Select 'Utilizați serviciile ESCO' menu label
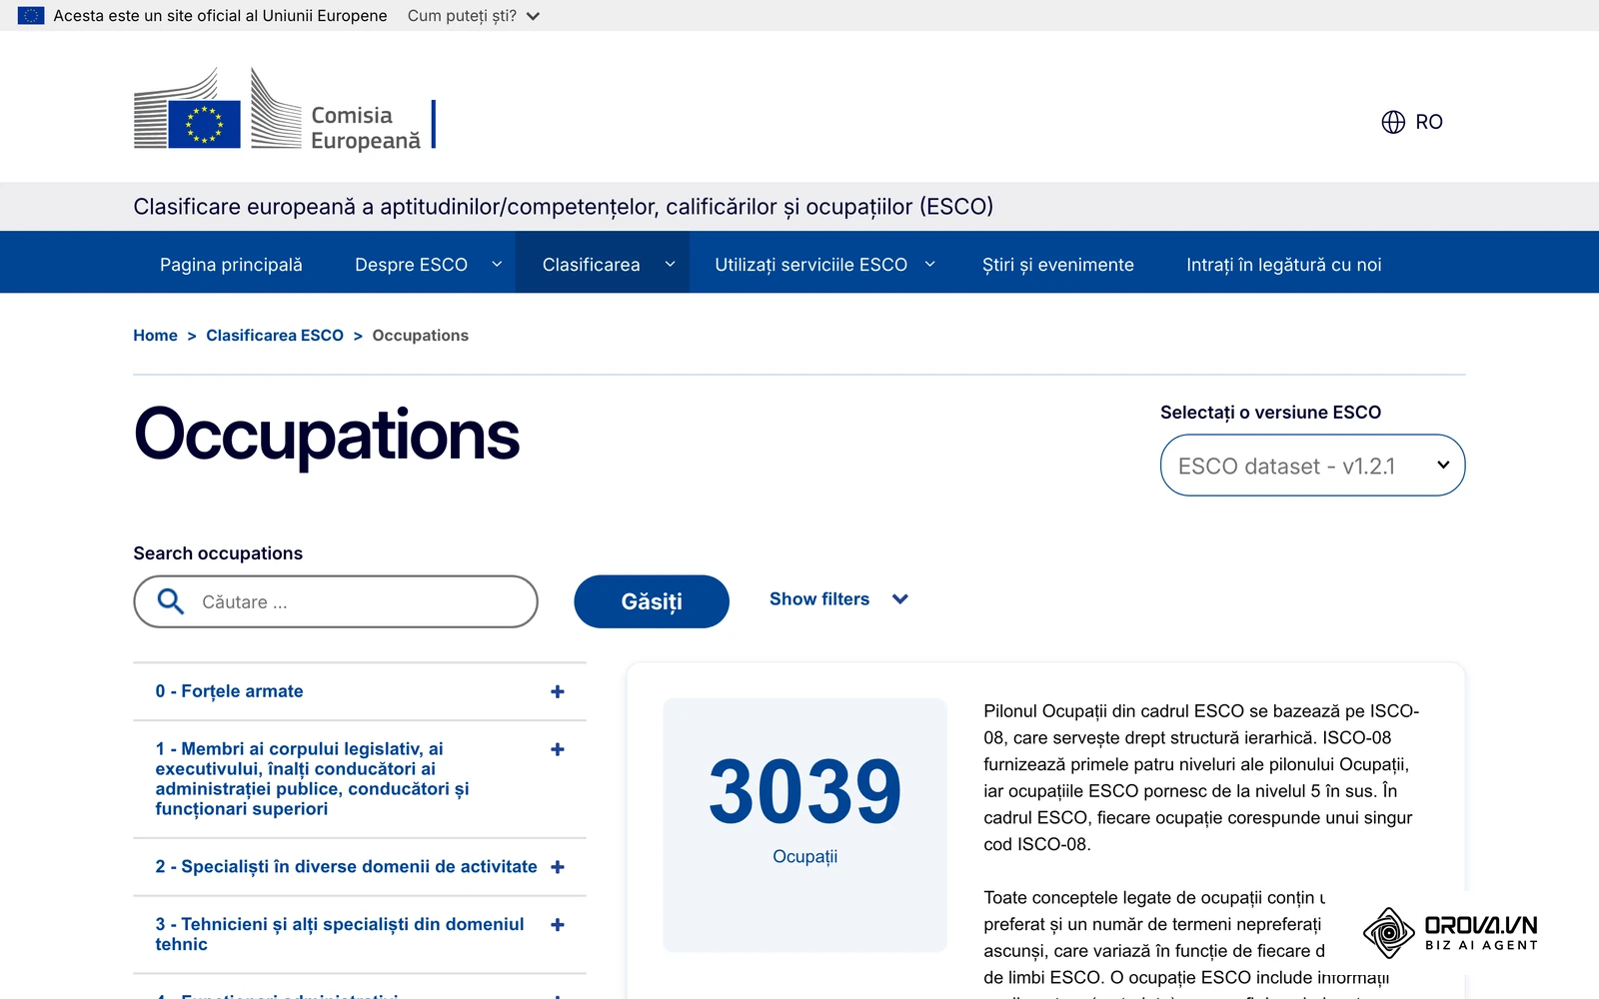This screenshot has height=999, width=1599. [810, 265]
